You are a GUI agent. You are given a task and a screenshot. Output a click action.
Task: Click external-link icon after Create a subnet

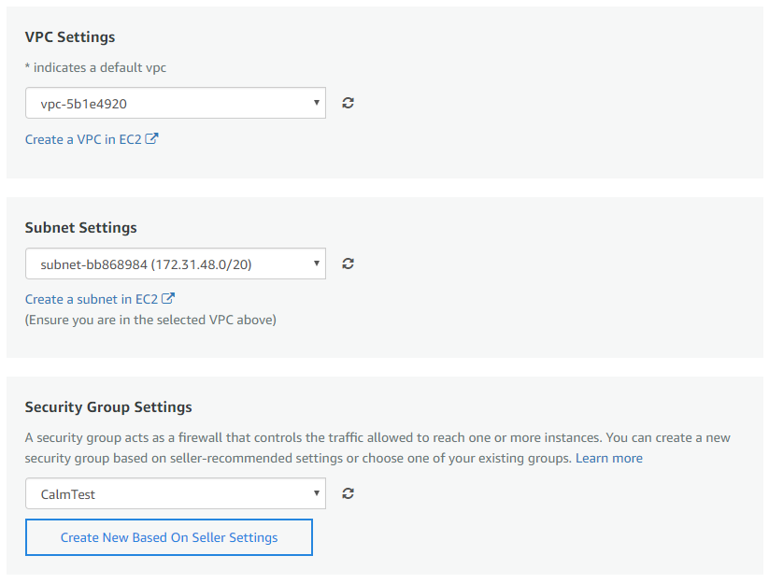[168, 299]
